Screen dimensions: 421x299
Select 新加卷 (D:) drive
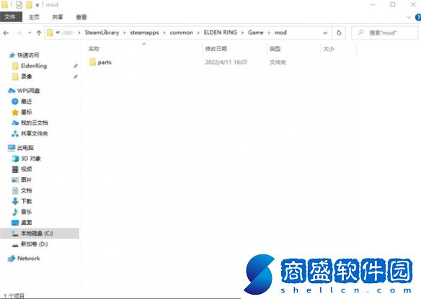(35, 244)
